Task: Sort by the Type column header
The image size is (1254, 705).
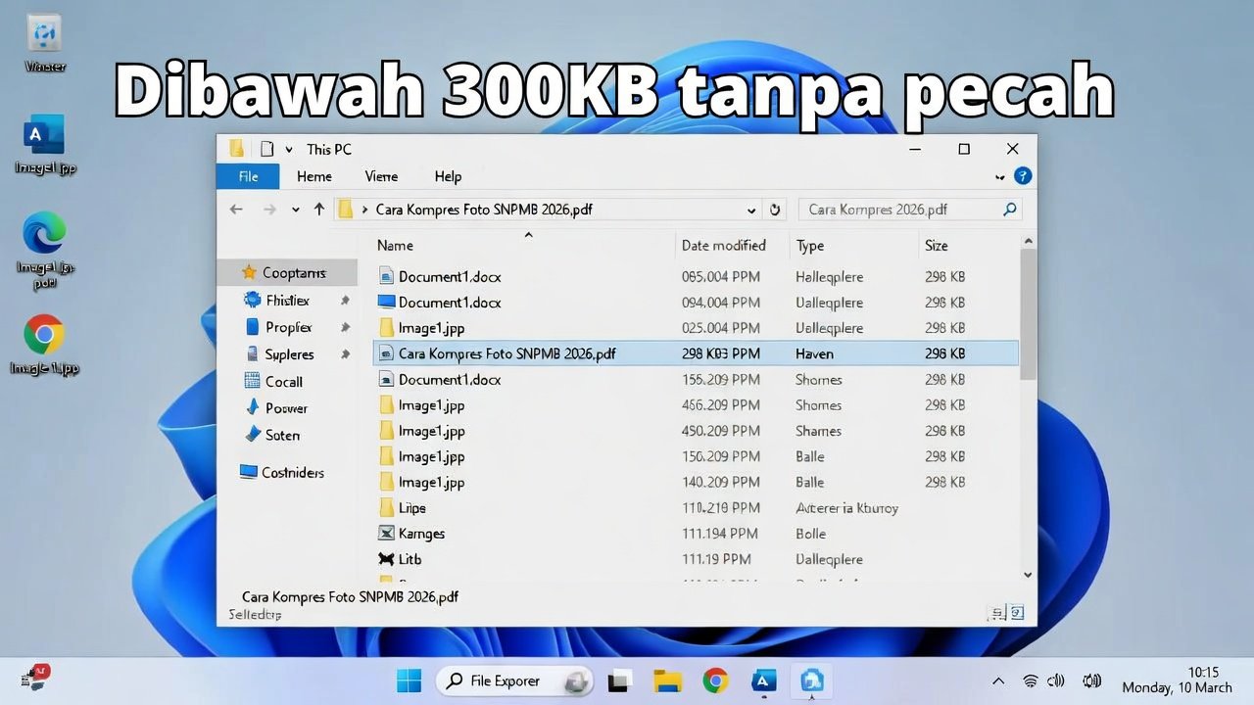Action: click(810, 245)
